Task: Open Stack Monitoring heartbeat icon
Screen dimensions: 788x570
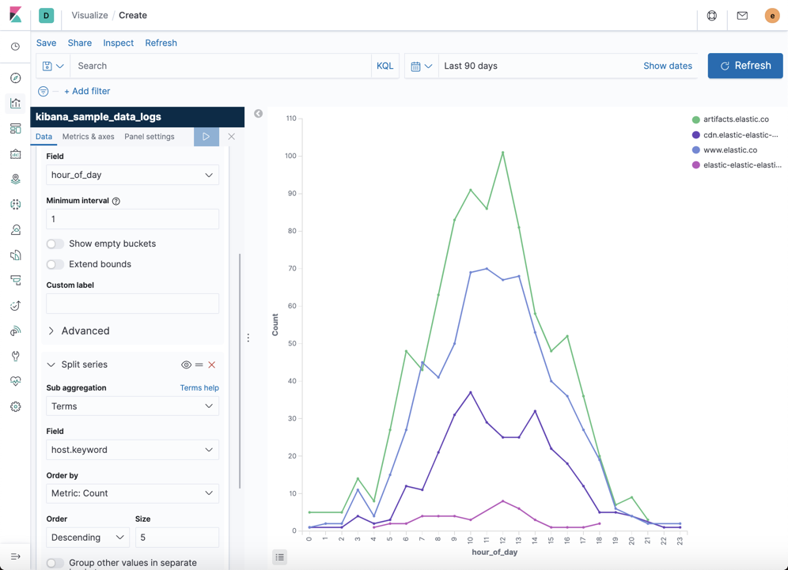Action: click(16, 381)
